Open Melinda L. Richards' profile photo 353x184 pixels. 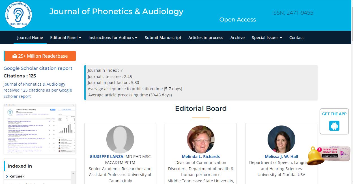pyautogui.click(x=201, y=139)
